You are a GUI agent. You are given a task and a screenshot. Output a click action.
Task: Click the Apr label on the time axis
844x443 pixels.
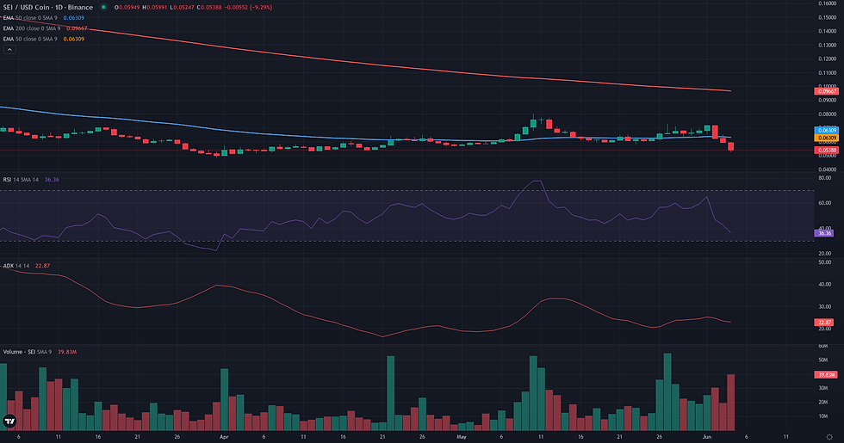tap(224, 437)
